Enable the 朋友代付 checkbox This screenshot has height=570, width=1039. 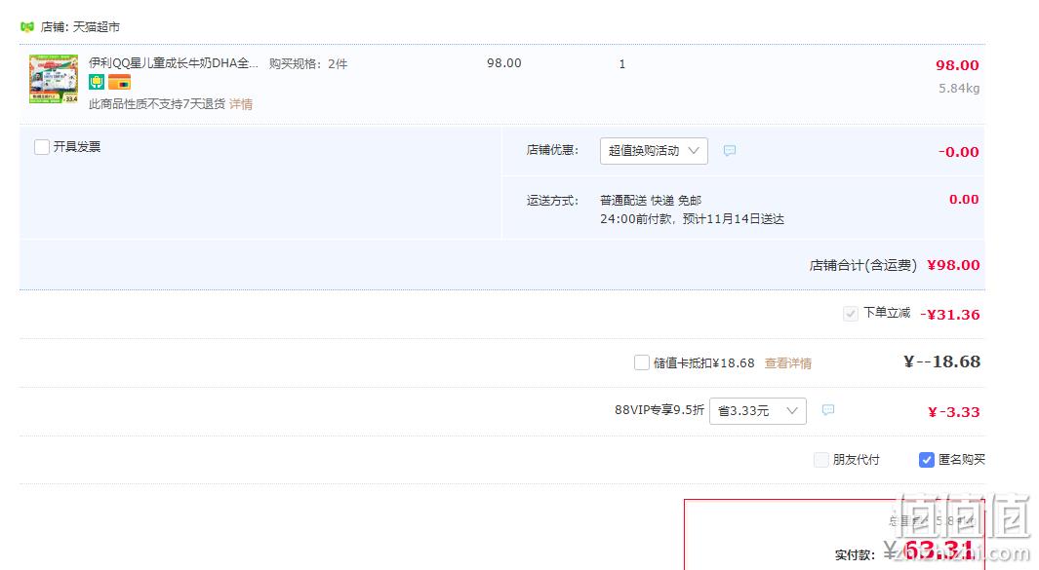click(x=821, y=460)
